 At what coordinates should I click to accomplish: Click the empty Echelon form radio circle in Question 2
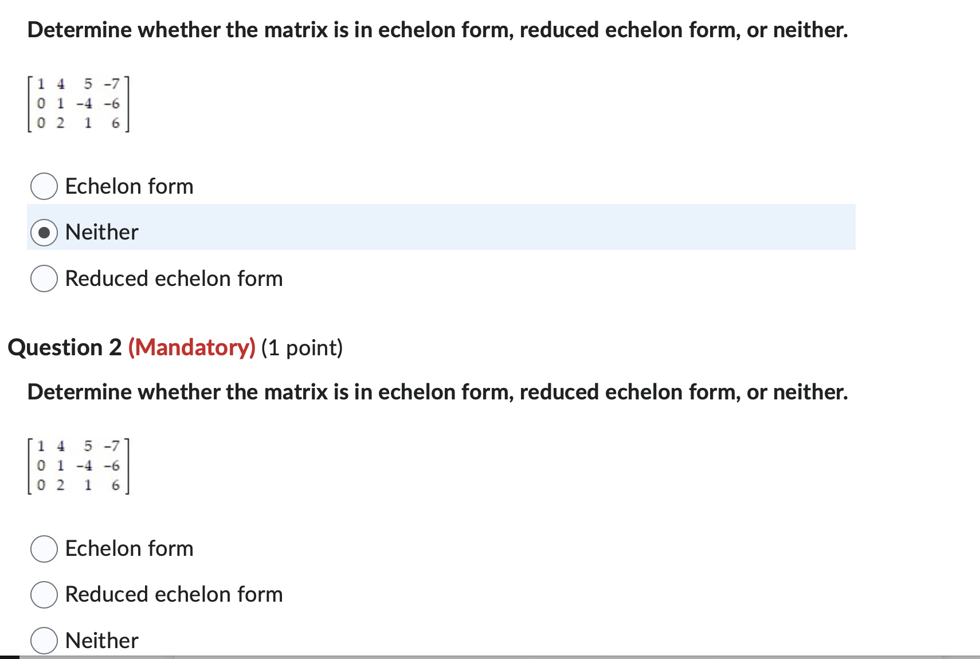click(44, 548)
